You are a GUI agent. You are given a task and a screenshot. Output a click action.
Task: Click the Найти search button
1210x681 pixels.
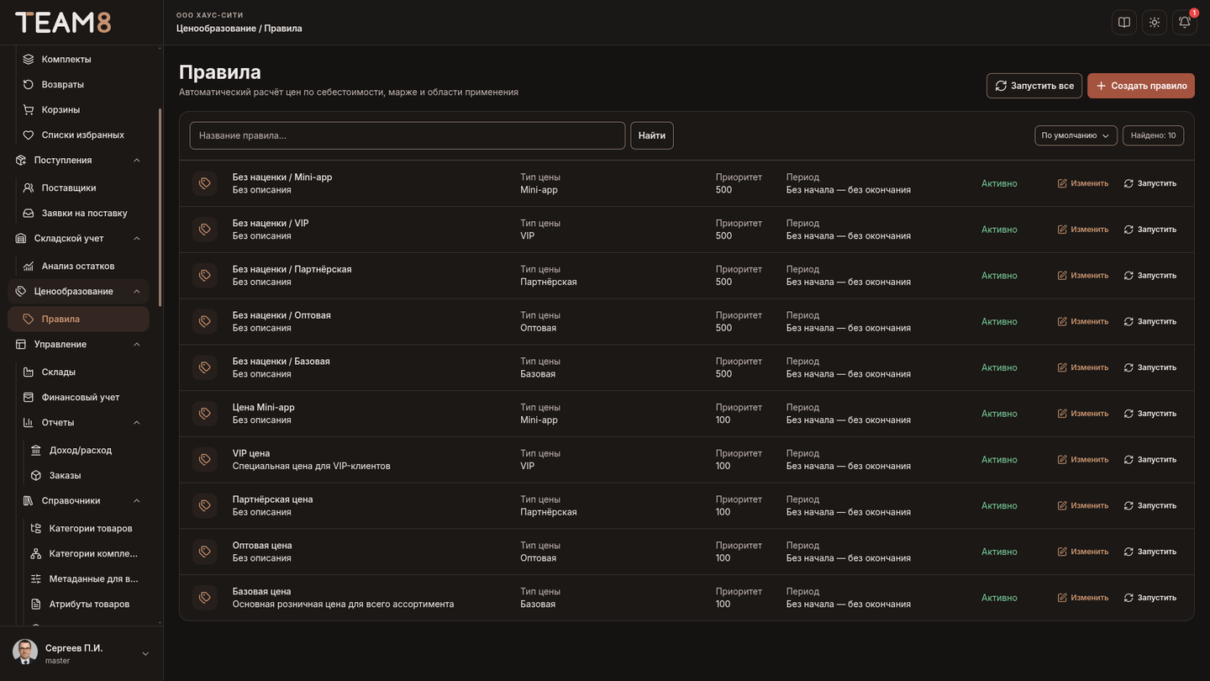[x=652, y=135]
